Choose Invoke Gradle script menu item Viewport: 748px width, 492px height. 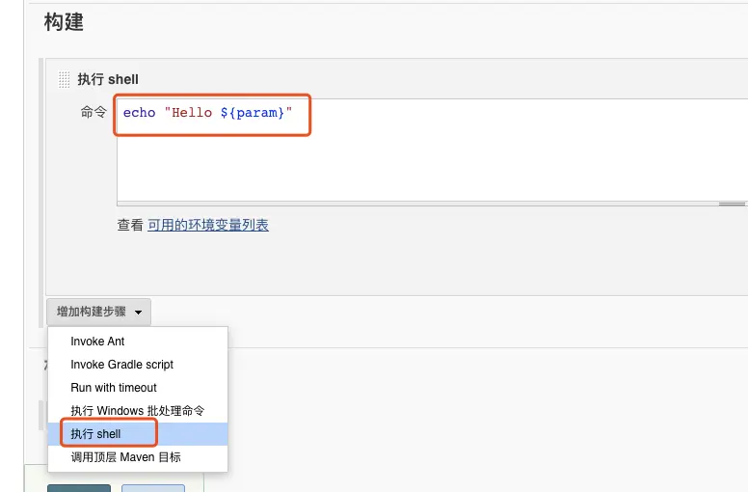click(138, 365)
